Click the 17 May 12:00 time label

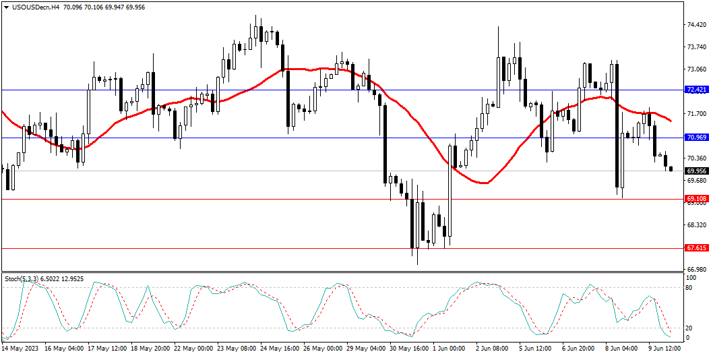pyautogui.click(x=106, y=349)
